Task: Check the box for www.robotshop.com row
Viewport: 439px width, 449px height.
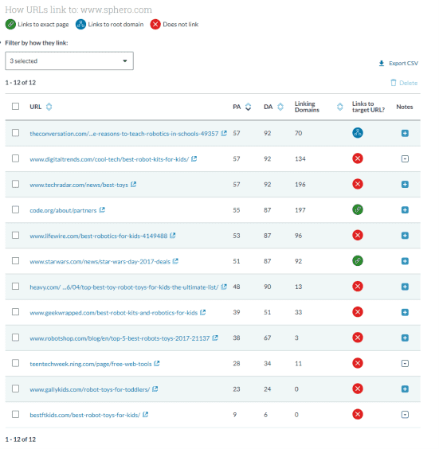Action: (15, 338)
